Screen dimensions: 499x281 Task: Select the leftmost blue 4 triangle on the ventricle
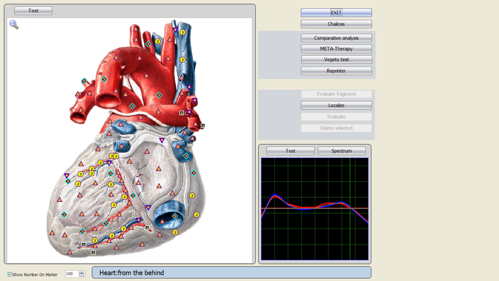(67, 176)
